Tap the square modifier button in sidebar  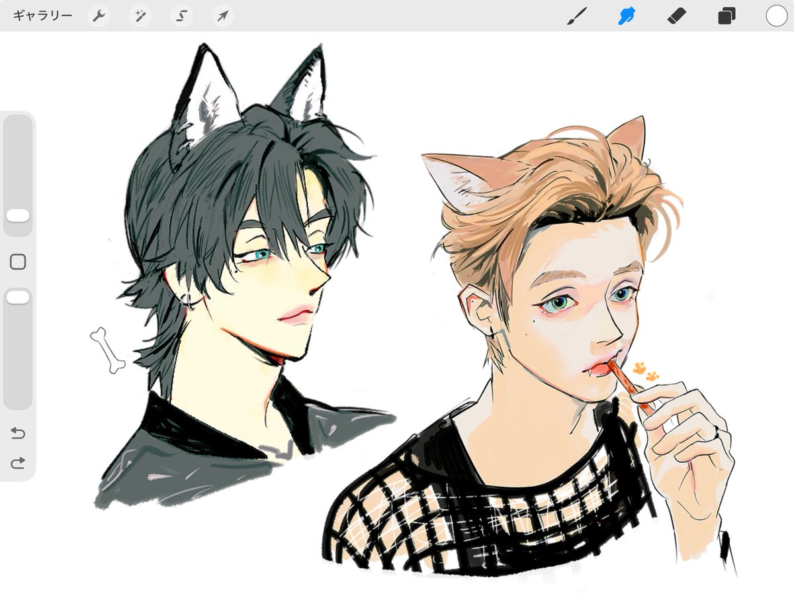pos(18,262)
